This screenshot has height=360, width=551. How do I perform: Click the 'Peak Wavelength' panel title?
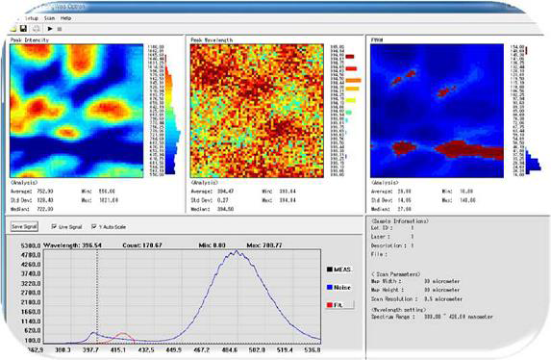pyautogui.click(x=212, y=39)
